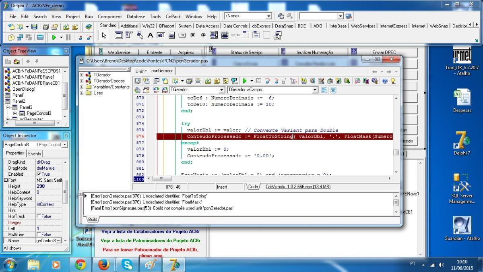Select the arrow pointer tool in palette

tap(104, 35)
